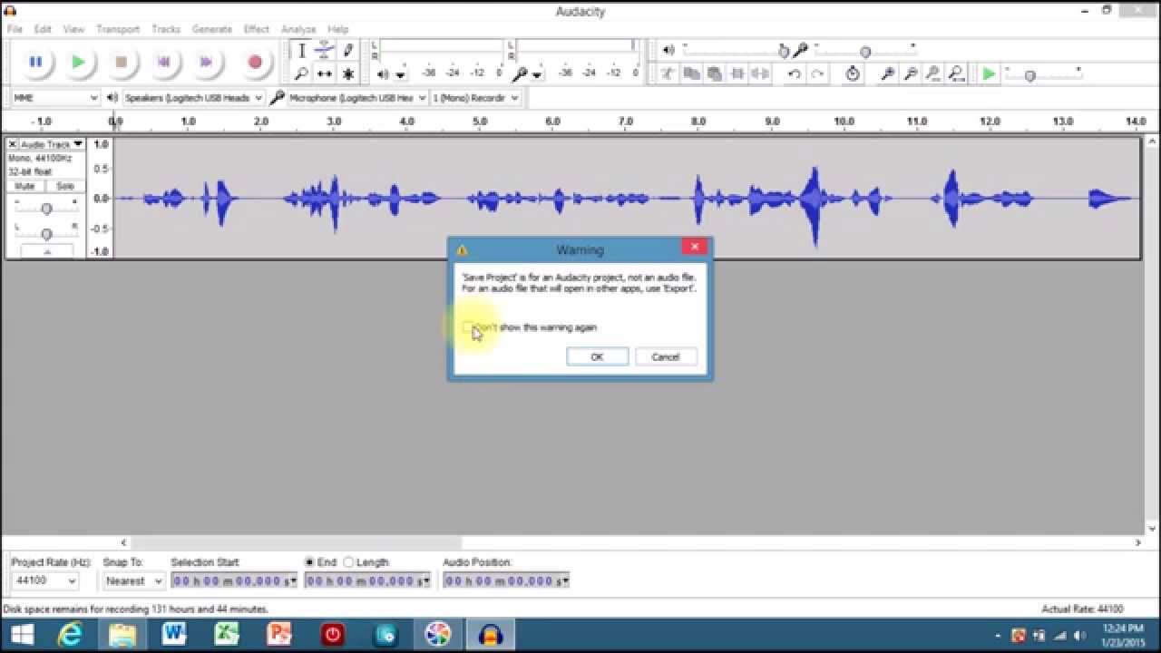Viewport: 1161px width, 653px height.
Task: Select the Selection (I-beam) tool
Action: [302, 51]
